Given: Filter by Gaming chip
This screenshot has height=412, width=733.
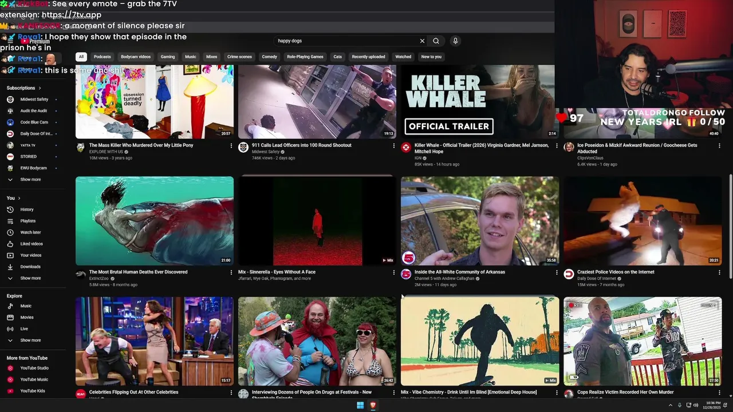Looking at the screenshot, I should tap(168, 57).
